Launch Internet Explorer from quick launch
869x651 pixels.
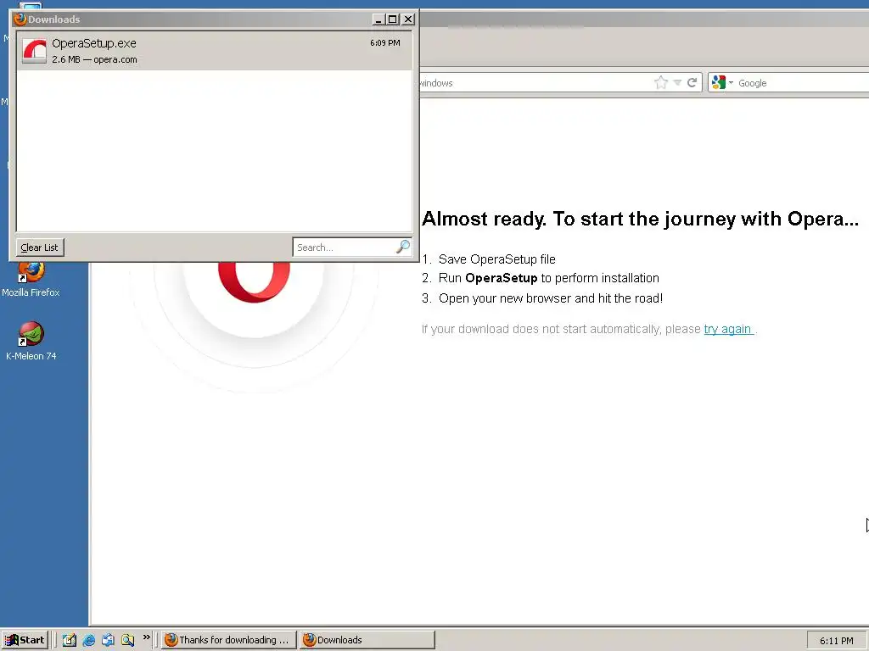88,640
